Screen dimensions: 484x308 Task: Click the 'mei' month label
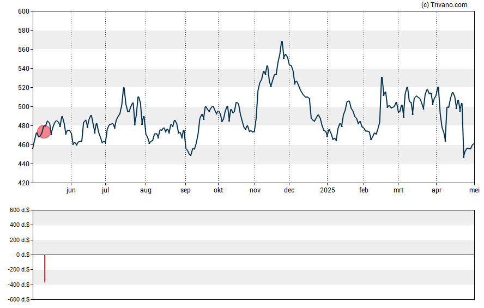coord(474,190)
